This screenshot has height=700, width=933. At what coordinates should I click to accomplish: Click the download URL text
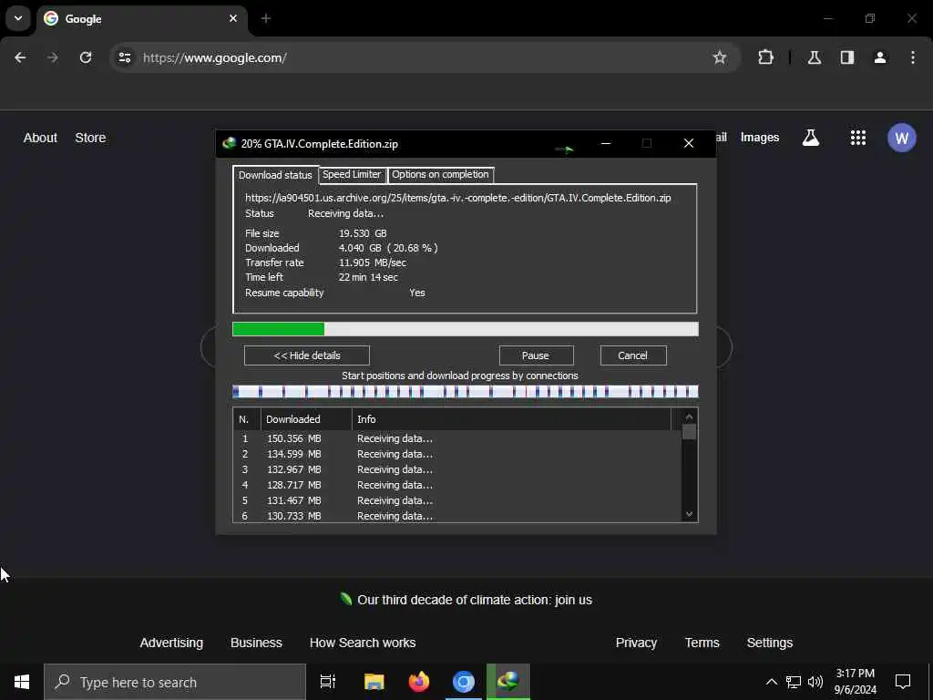coord(457,198)
